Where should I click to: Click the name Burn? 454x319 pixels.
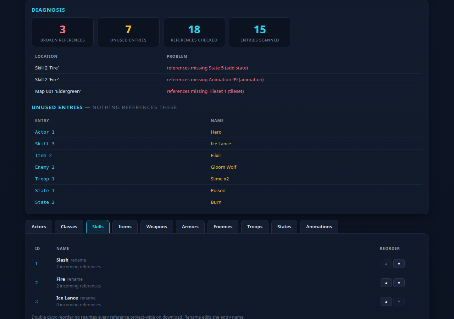click(216, 202)
